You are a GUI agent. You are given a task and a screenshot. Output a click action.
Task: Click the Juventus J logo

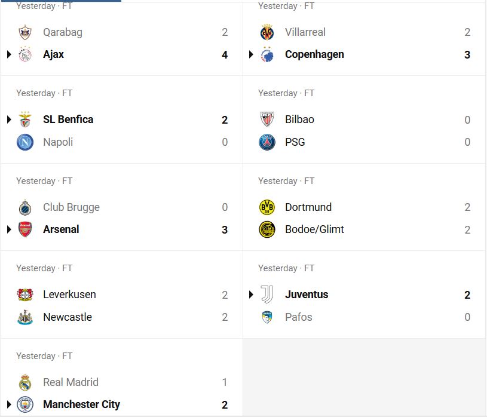click(267, 295)
